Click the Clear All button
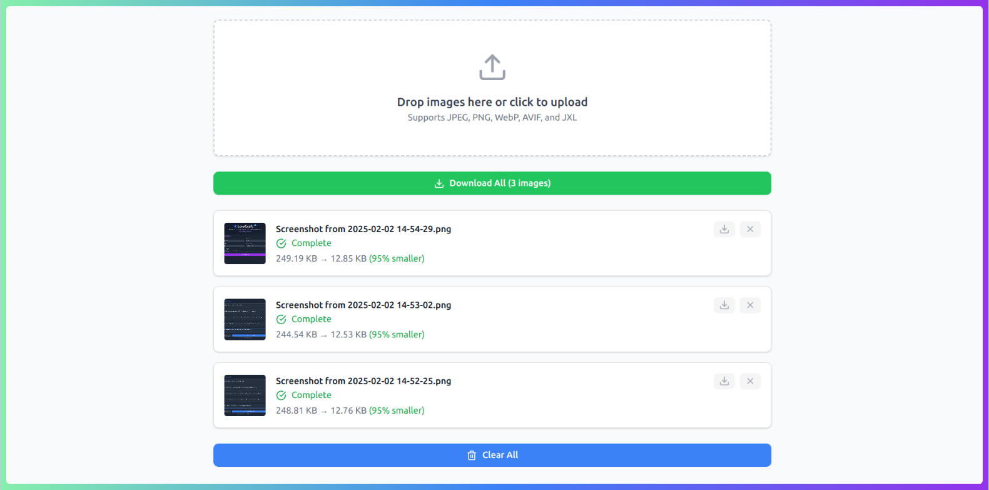989x490 pixels. (492, 455)
